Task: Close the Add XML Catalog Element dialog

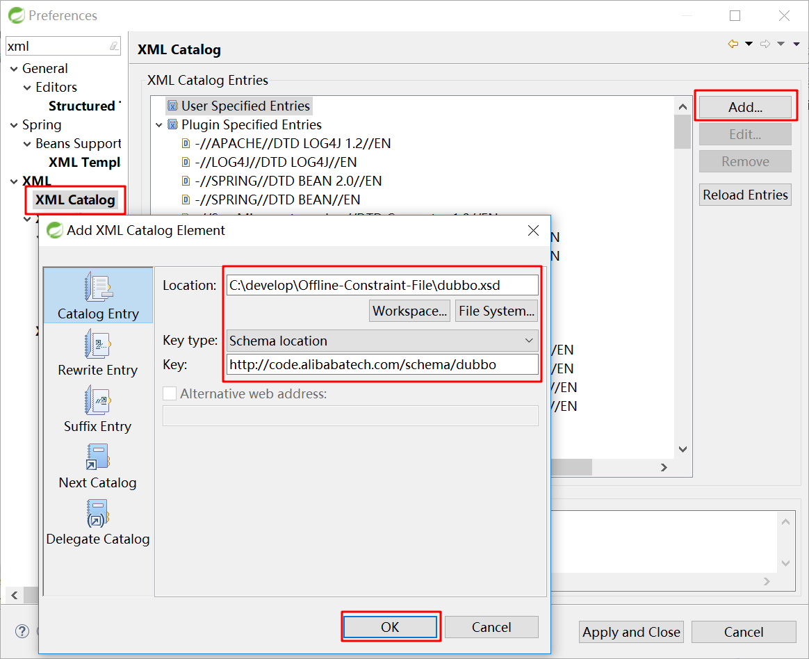Action: 534,230
